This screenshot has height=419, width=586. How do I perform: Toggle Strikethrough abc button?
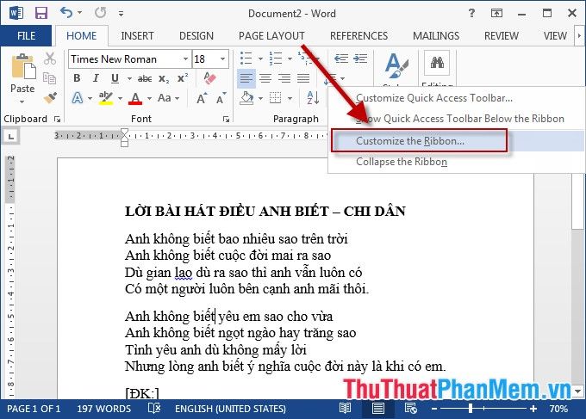pyautogui.click(x=145, y=79)
